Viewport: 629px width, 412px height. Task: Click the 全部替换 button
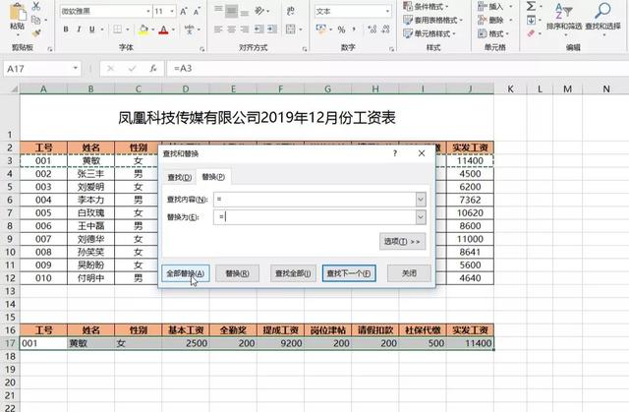[185, 272]
